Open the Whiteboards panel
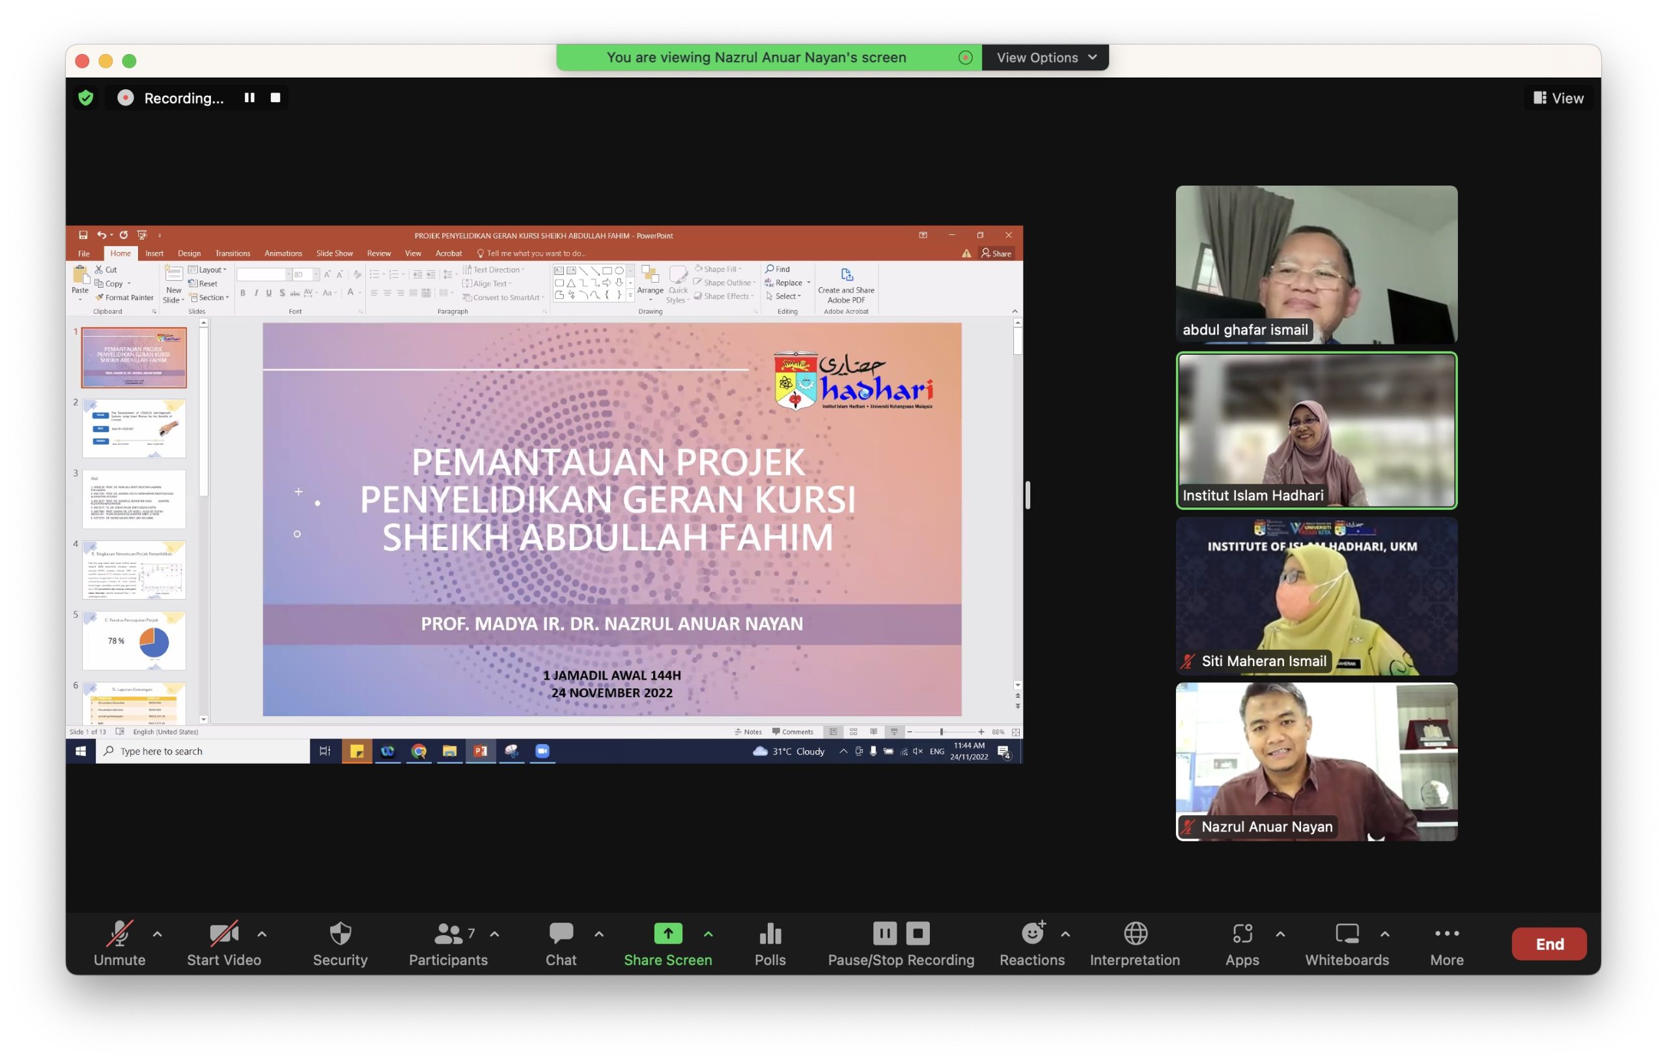Screen dimensions: 1667x1062 point(1347,942)
